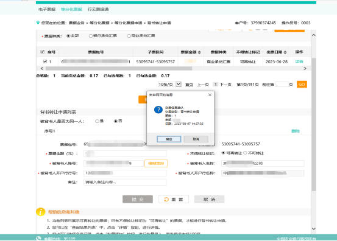Click the phone icon beside 客服热线
This screenshot has height=241, width=337.
pyautogui.click(x=38, y=238)
